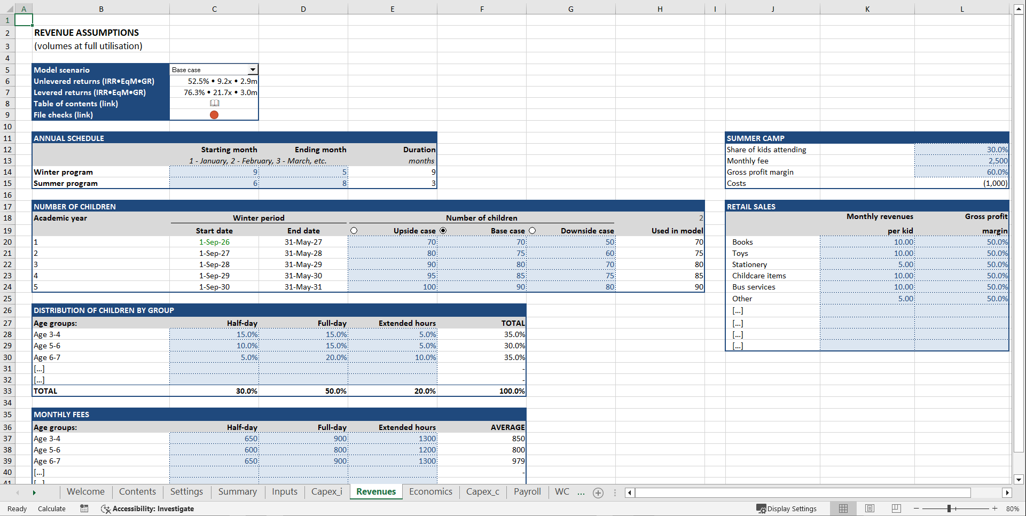Screen dimensions: 1026x516
Task: Open Page Break Preview via status bar icon
Action: [896, 509]
